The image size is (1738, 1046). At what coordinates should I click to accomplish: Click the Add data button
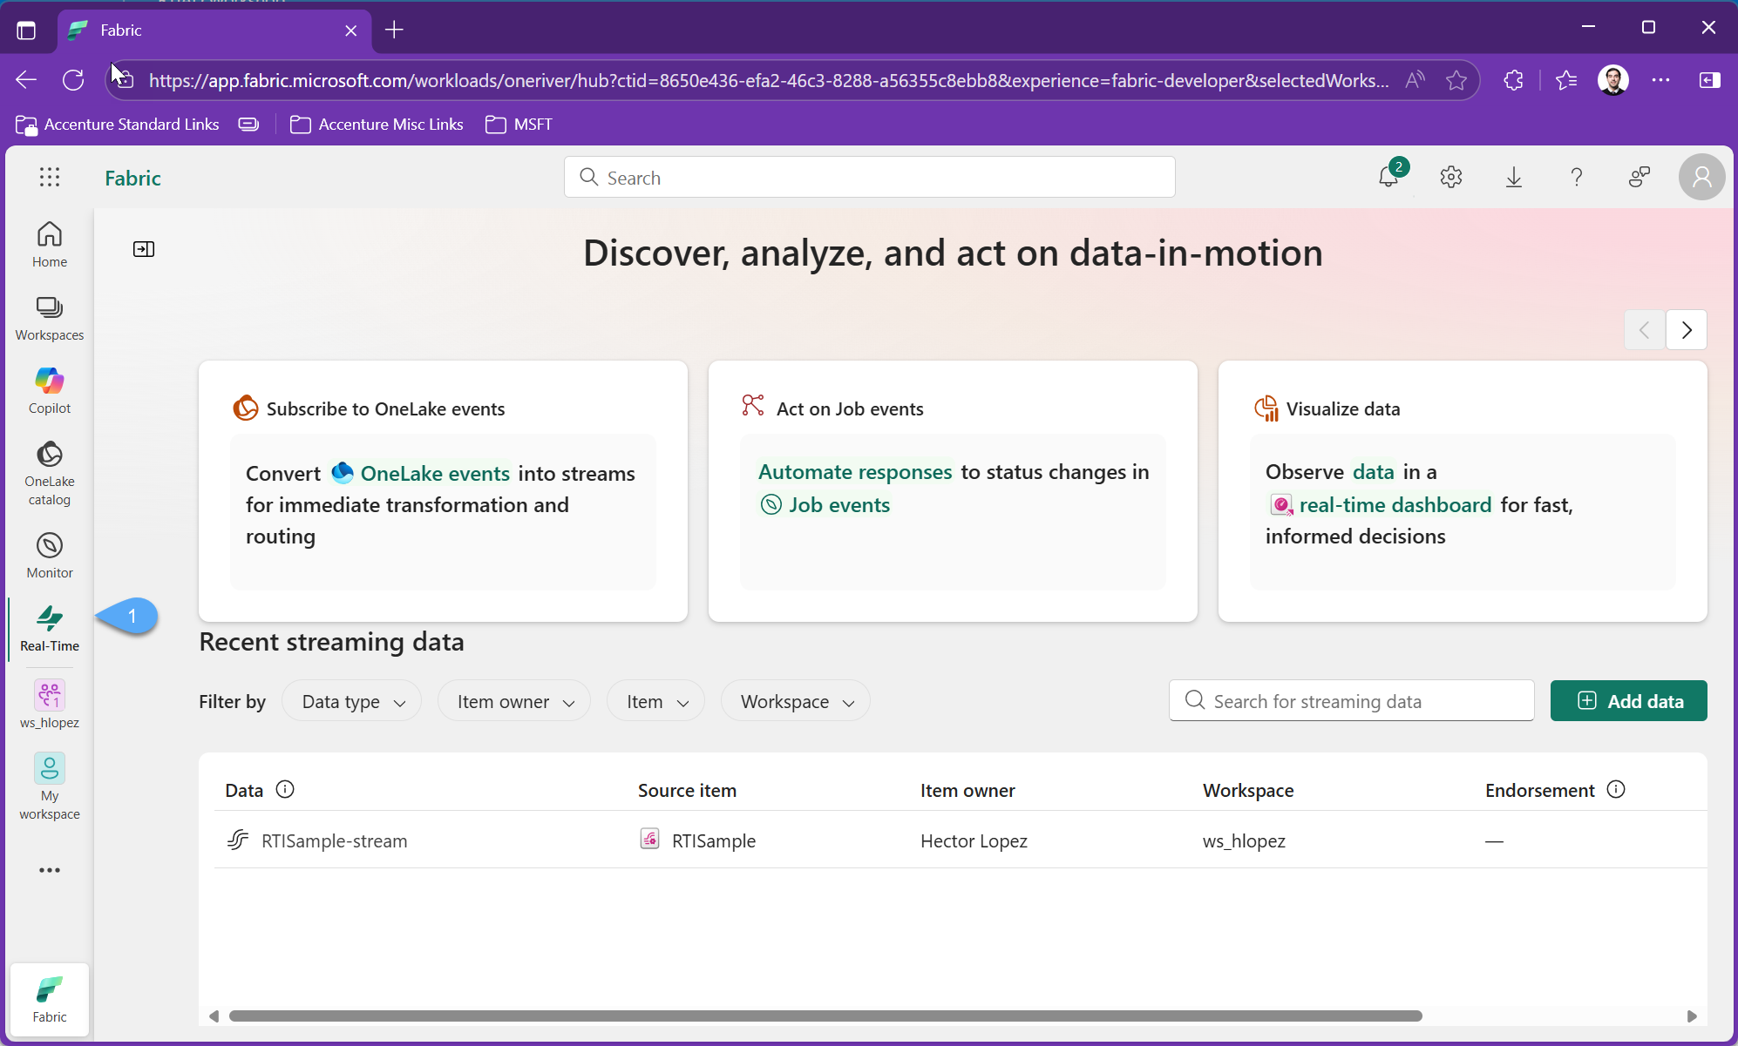(x=1628, y=701)
